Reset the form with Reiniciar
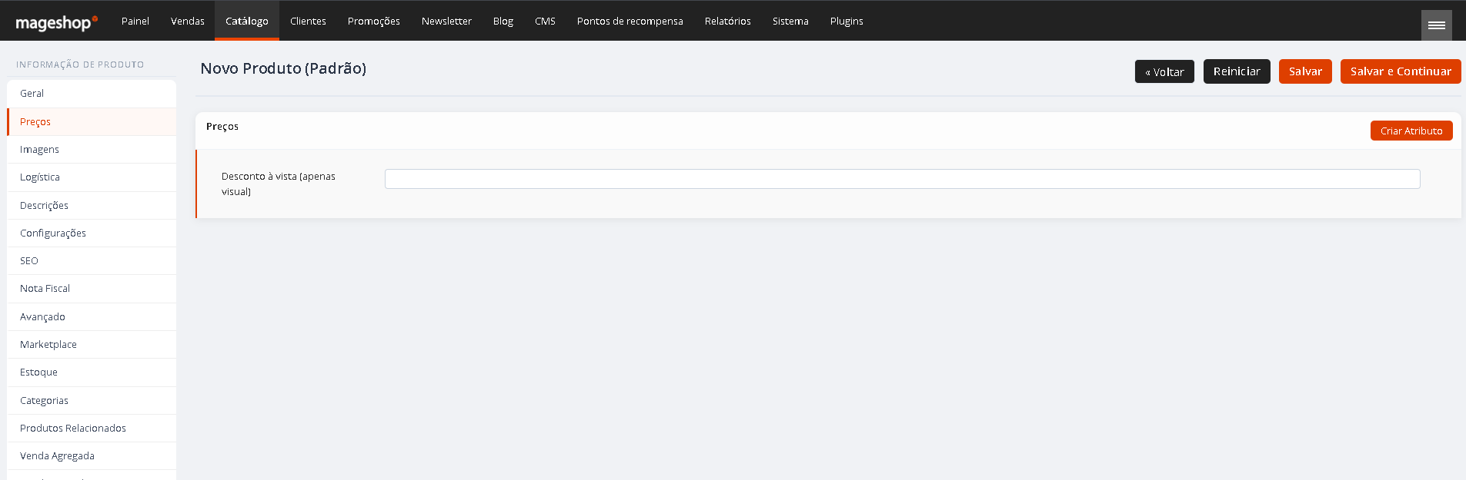Screen dimensions: 1466x480 tap(1237, 71)
